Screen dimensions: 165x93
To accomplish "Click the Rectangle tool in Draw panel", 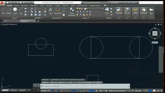I will click(x=26, y=9).
